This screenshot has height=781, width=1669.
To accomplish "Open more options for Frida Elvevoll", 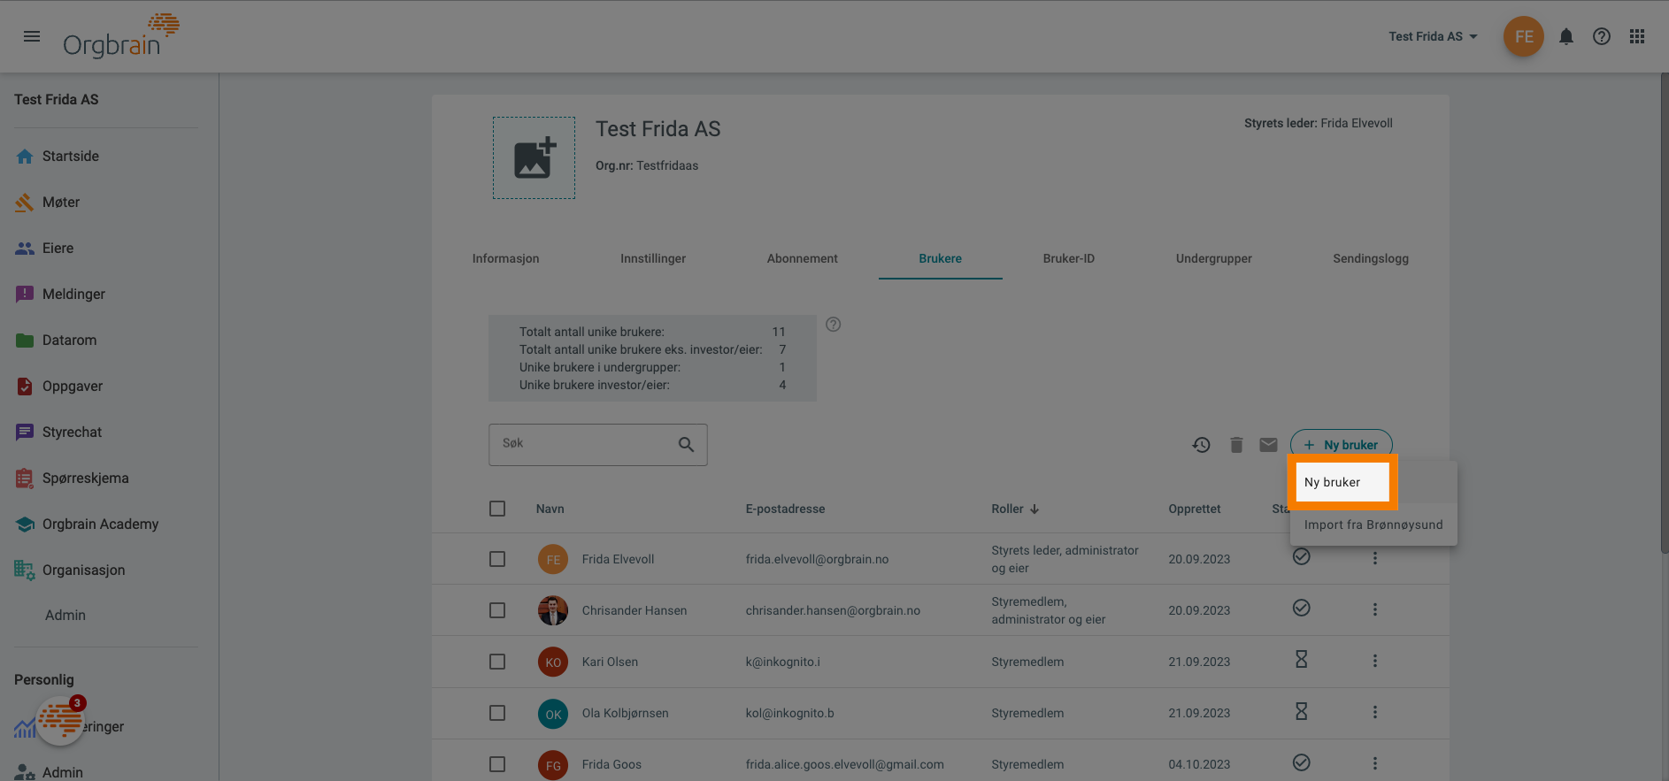I will pyautogui.click(x=1375, y=558).
